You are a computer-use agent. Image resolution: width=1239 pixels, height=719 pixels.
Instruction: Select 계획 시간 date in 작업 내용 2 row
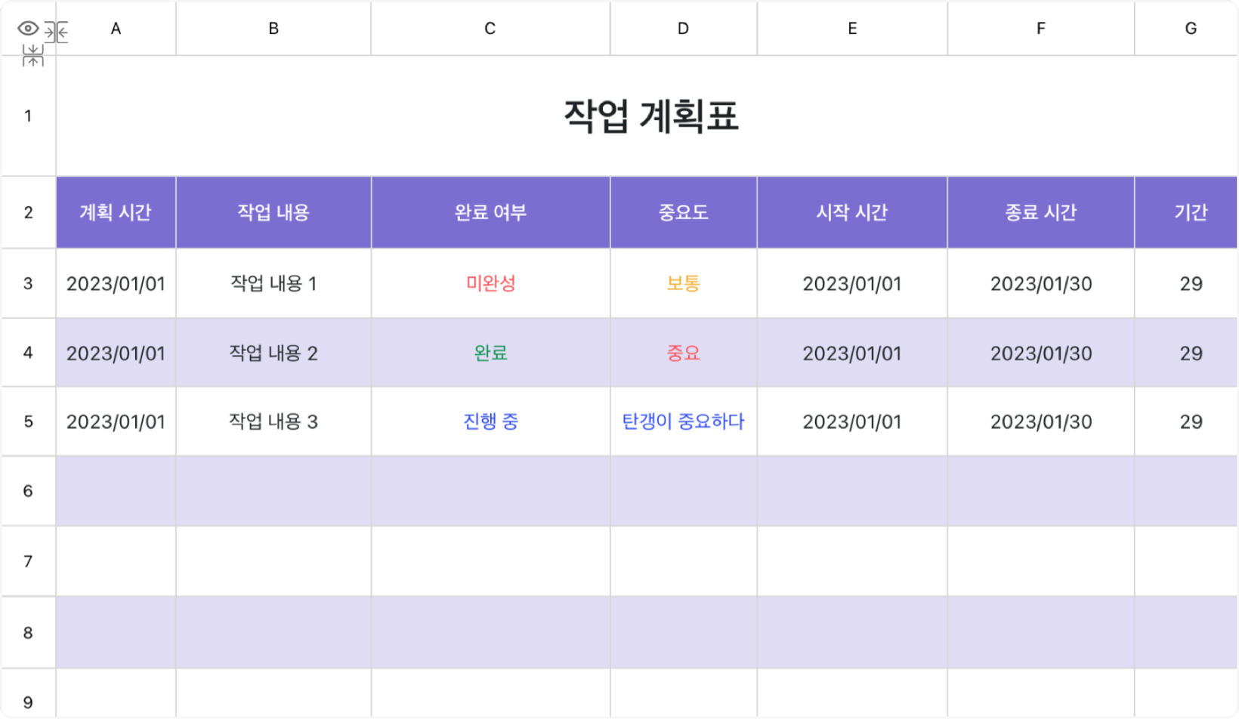click(x=116, y=353)
